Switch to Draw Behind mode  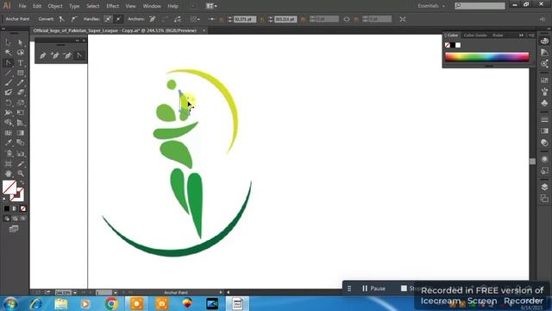click(x=15, y=219)
